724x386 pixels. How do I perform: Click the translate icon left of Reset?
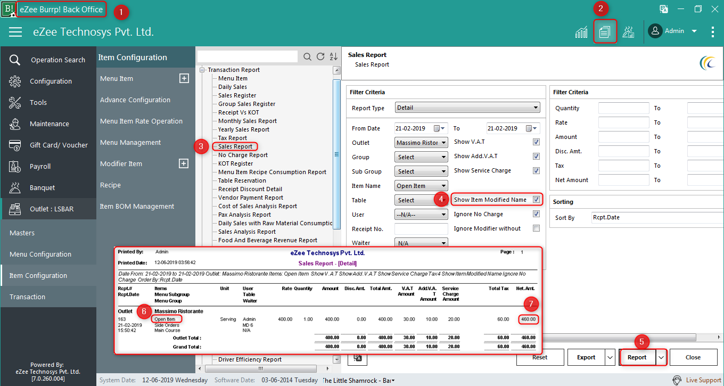(358, 358)
